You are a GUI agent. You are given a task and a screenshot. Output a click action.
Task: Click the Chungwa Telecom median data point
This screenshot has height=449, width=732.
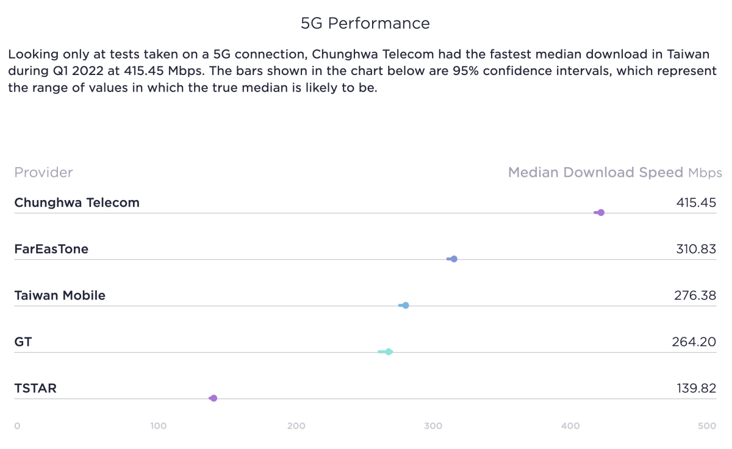pos(601,212)
